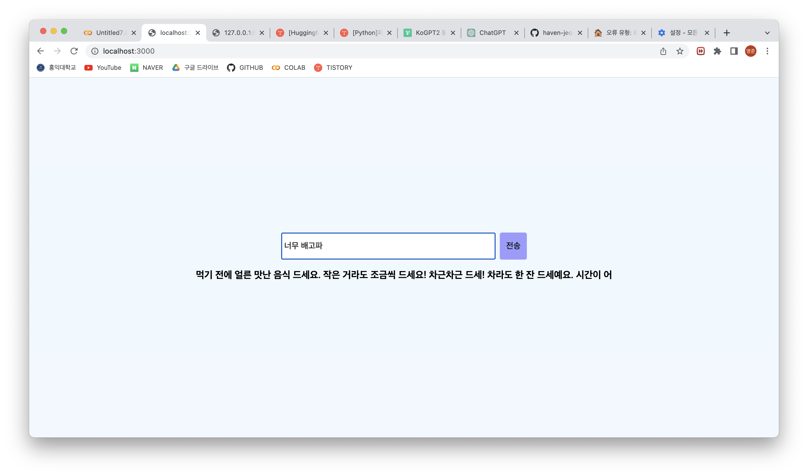Open a new tab with plus button
Viewport: 808px width, 476px height.
(x=727, y=33)
